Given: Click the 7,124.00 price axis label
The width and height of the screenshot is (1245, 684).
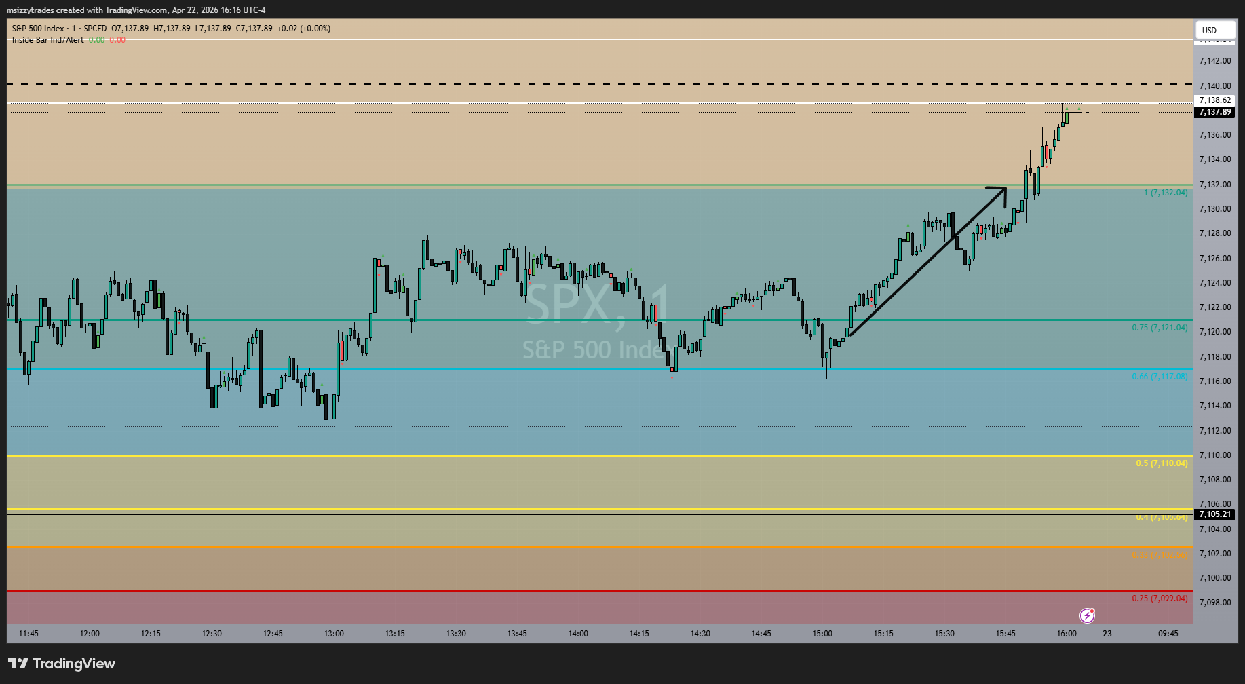Looking at the screenshot, I should pos(1215,283).
